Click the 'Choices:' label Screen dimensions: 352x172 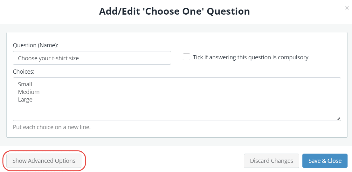24,72
